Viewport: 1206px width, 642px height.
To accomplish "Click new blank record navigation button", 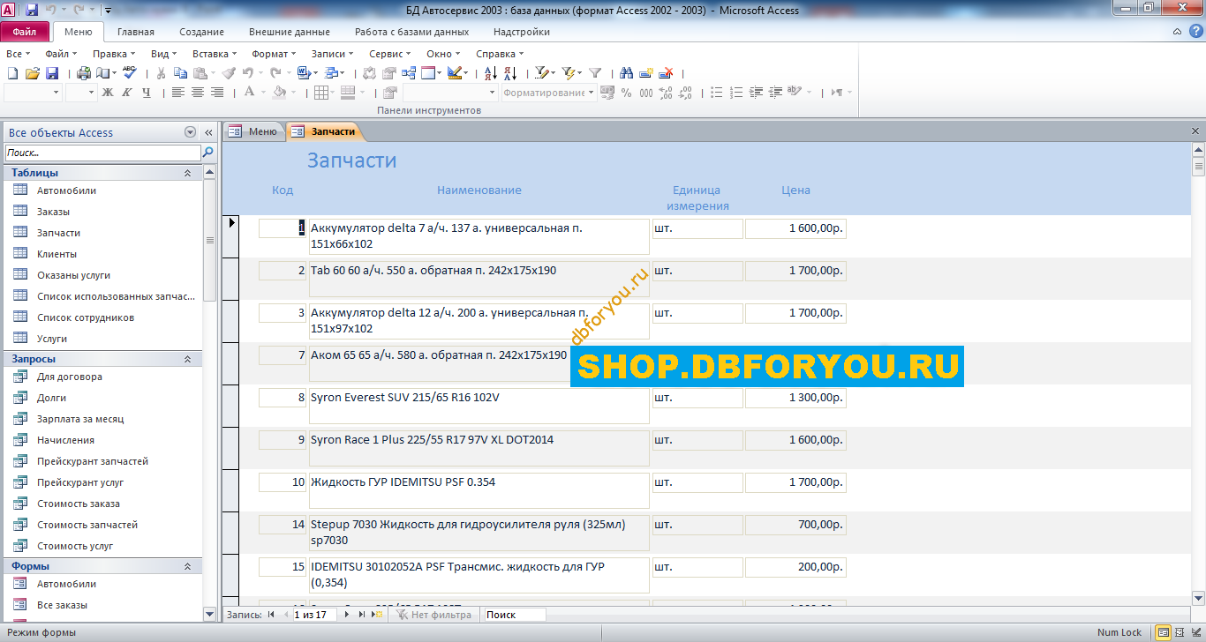I will pos(377,615).
